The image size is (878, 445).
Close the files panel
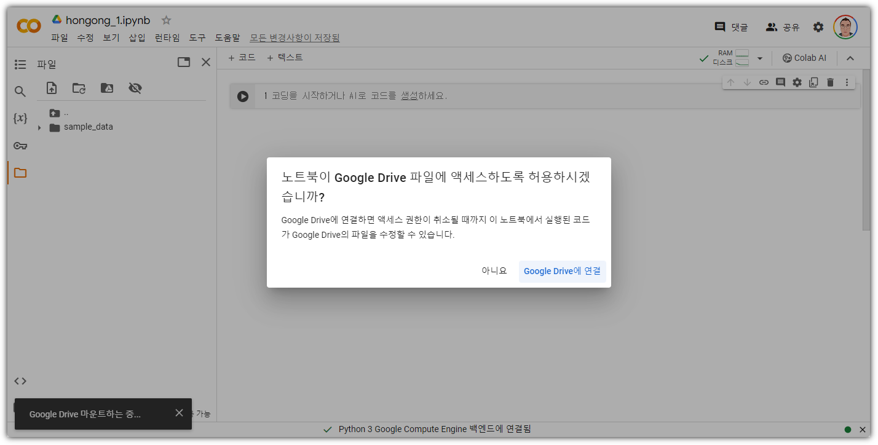tap(206, 62)
